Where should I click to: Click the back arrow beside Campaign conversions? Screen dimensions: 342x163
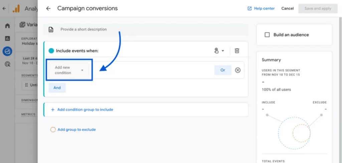tap(48, 8)
